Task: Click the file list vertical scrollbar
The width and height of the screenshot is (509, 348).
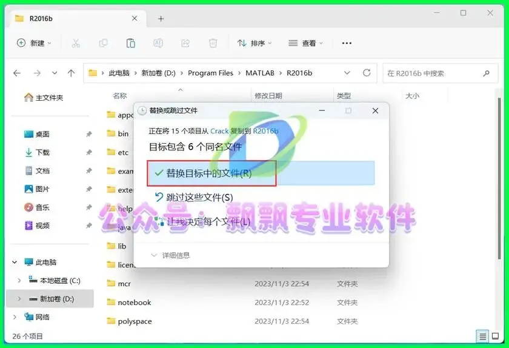Action: click(499, 179)
